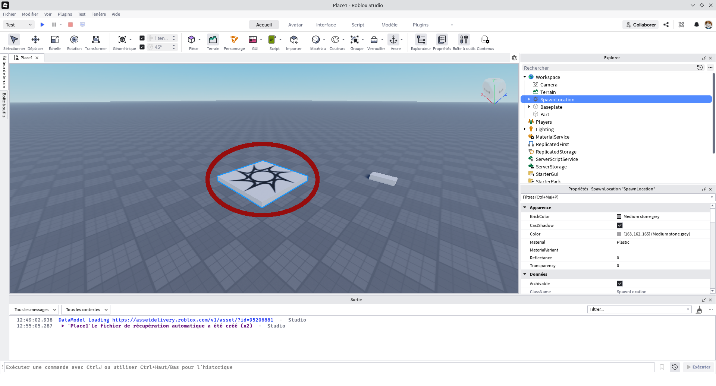Click the BrickColor color swatch
The image size is (716, 386).
[619, 216]
